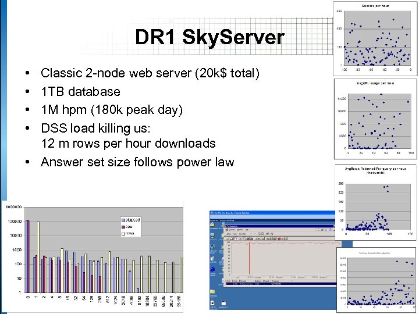Click the 'cpu' legend color swatch
419x314 pixels.
point(123,227)
